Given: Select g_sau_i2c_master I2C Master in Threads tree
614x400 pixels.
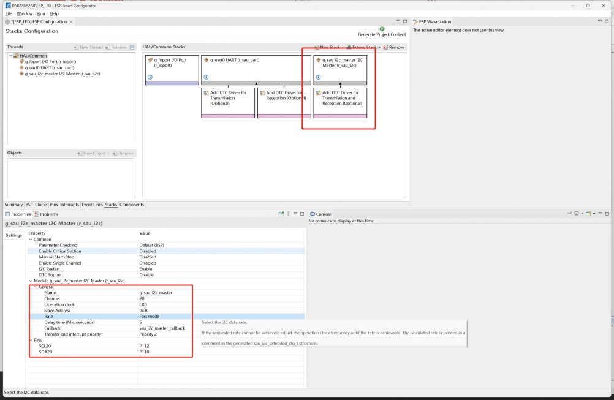Looking at the screenshot, I should 63,74.
